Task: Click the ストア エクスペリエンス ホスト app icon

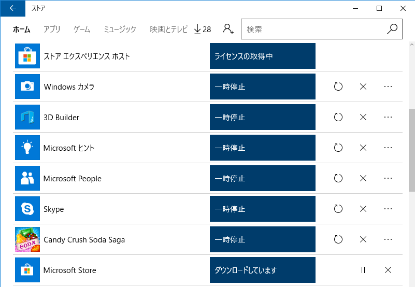Action: (x=27, y=56)
